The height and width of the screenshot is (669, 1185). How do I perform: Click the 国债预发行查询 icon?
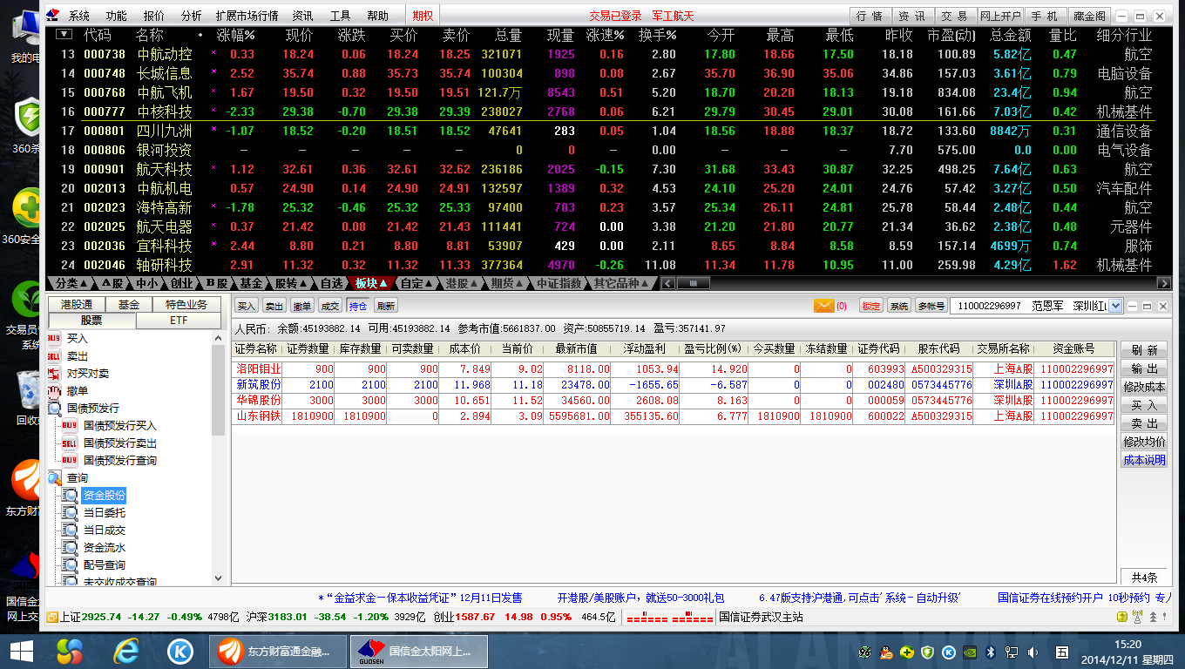click(70, 461)
